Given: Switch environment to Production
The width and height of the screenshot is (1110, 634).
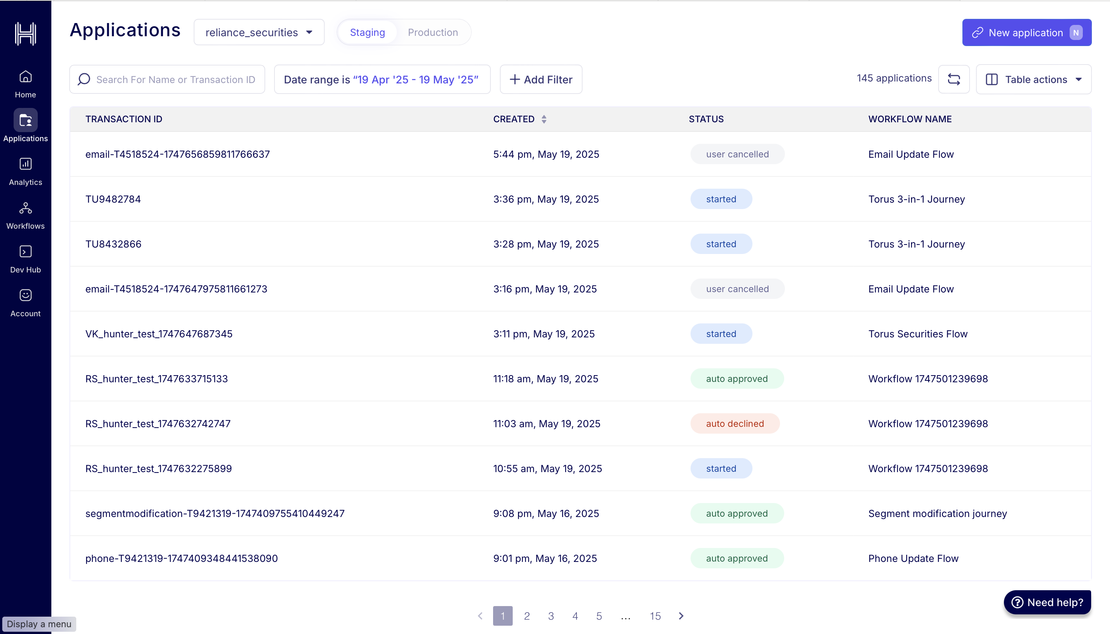Looking at the screenshot, I should 433,32.
